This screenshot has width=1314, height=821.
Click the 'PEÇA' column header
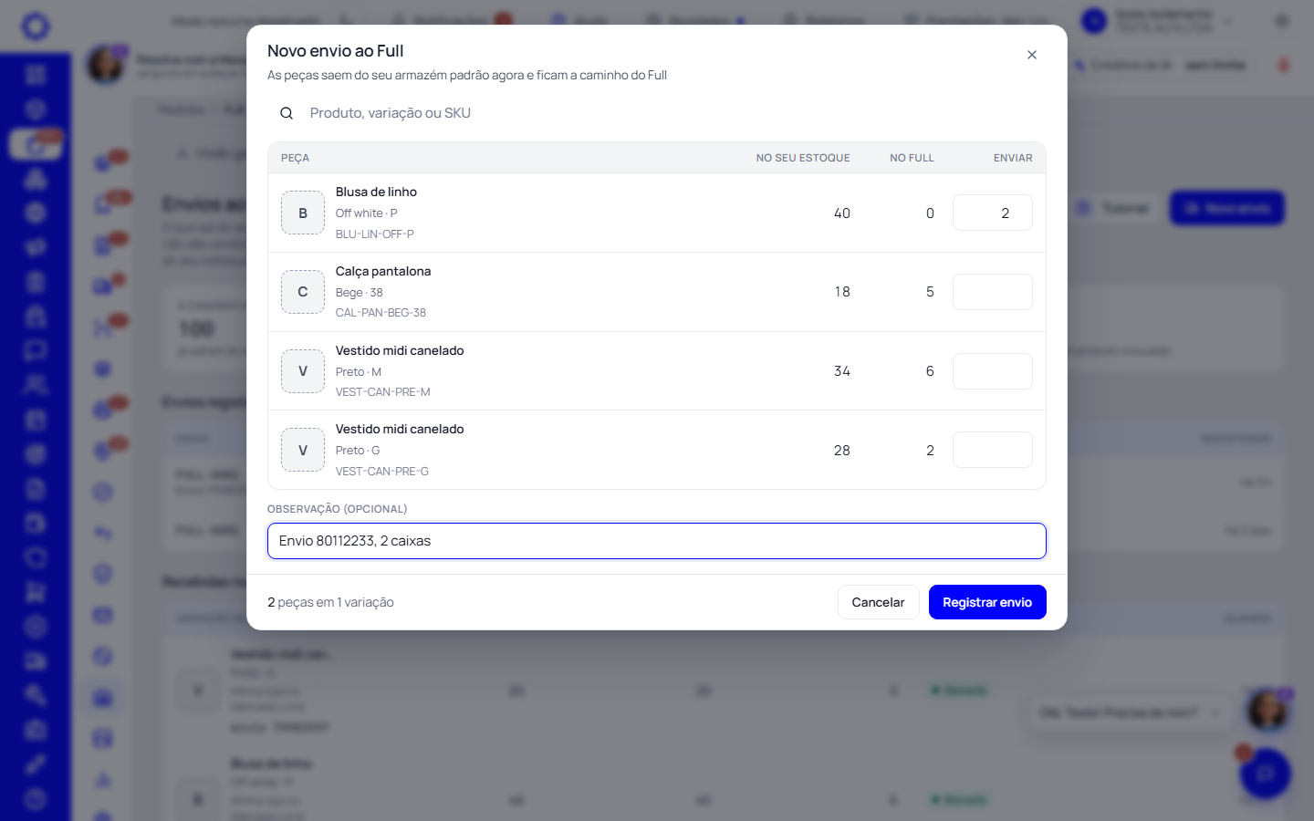click(295, 158)
